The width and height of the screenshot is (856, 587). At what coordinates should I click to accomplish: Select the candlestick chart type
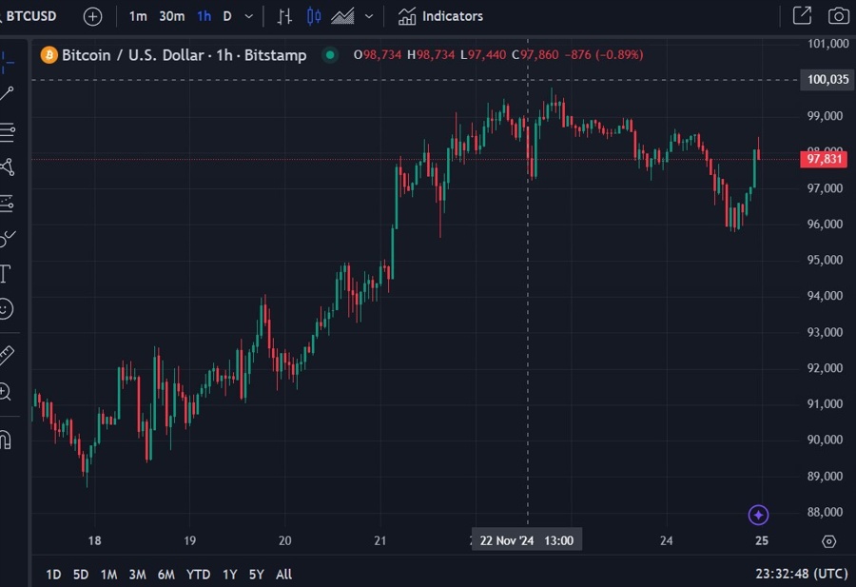(x=314, y=16)
